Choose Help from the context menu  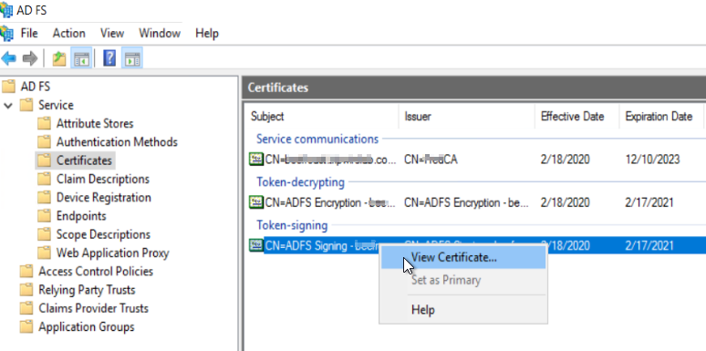pos(463,310)
